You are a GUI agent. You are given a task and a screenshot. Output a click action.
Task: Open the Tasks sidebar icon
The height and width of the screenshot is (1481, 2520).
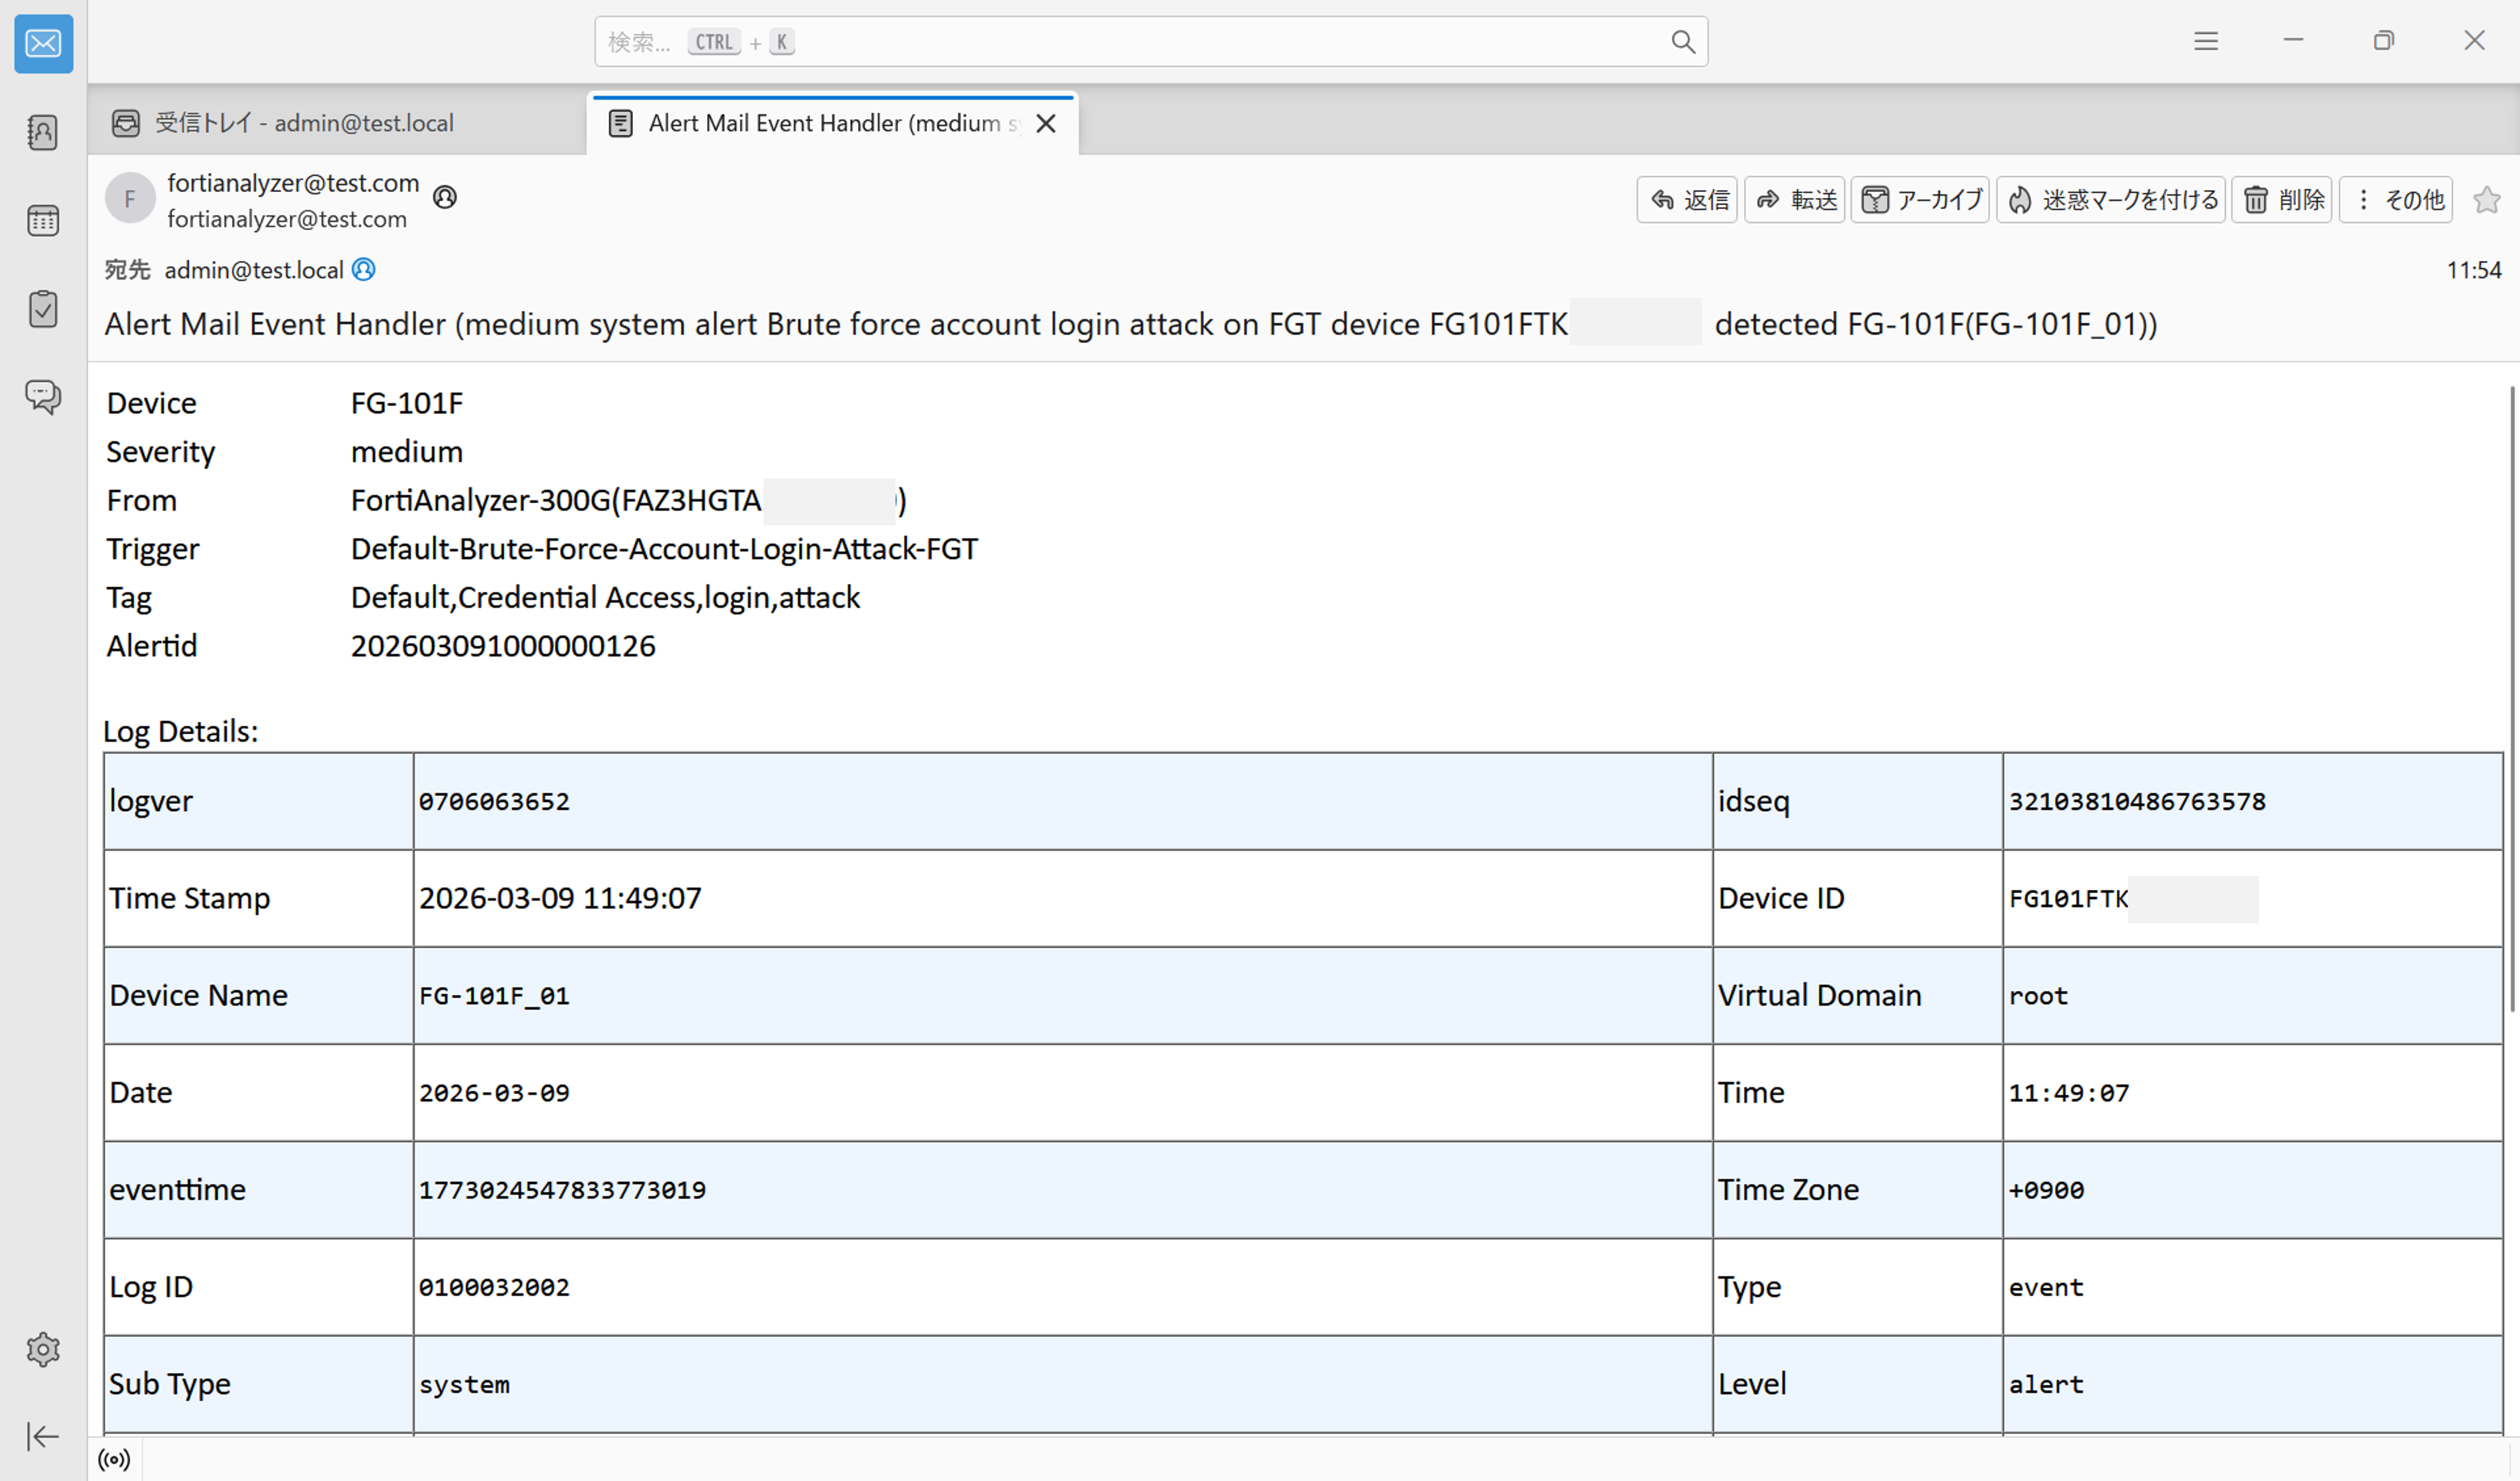[43, 309]
